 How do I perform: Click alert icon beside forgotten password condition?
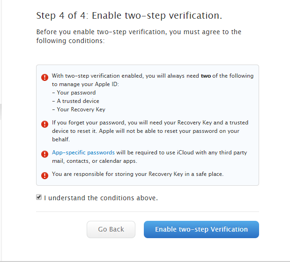(x=45, y=124)
